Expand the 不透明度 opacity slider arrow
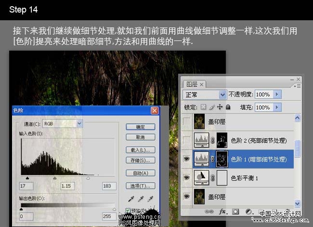 coord(277,94)
